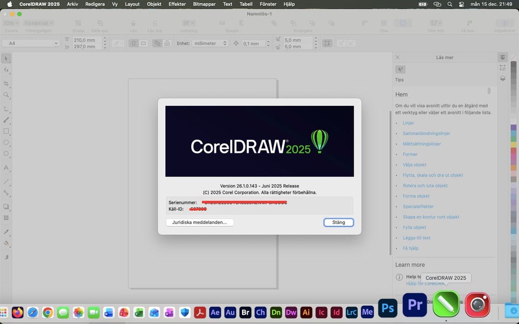This screenshot has height=324, width=519.
Task: Open the Enhet millimeter units dropdown
Action: (x=210, y=43)
